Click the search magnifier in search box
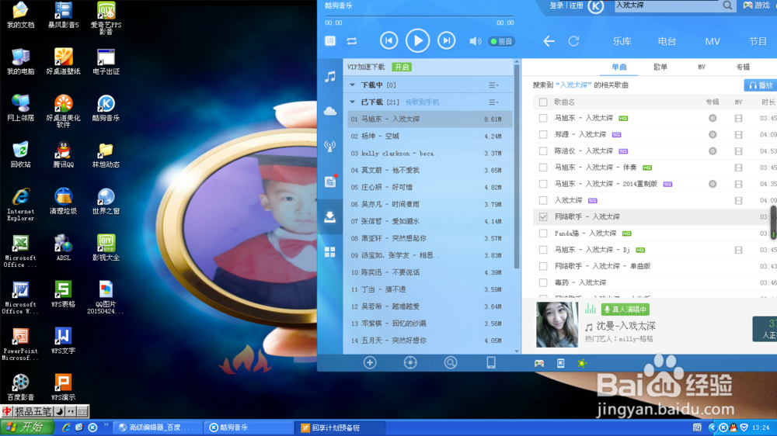The image size is (777, 436). click(x=727, y=5)
